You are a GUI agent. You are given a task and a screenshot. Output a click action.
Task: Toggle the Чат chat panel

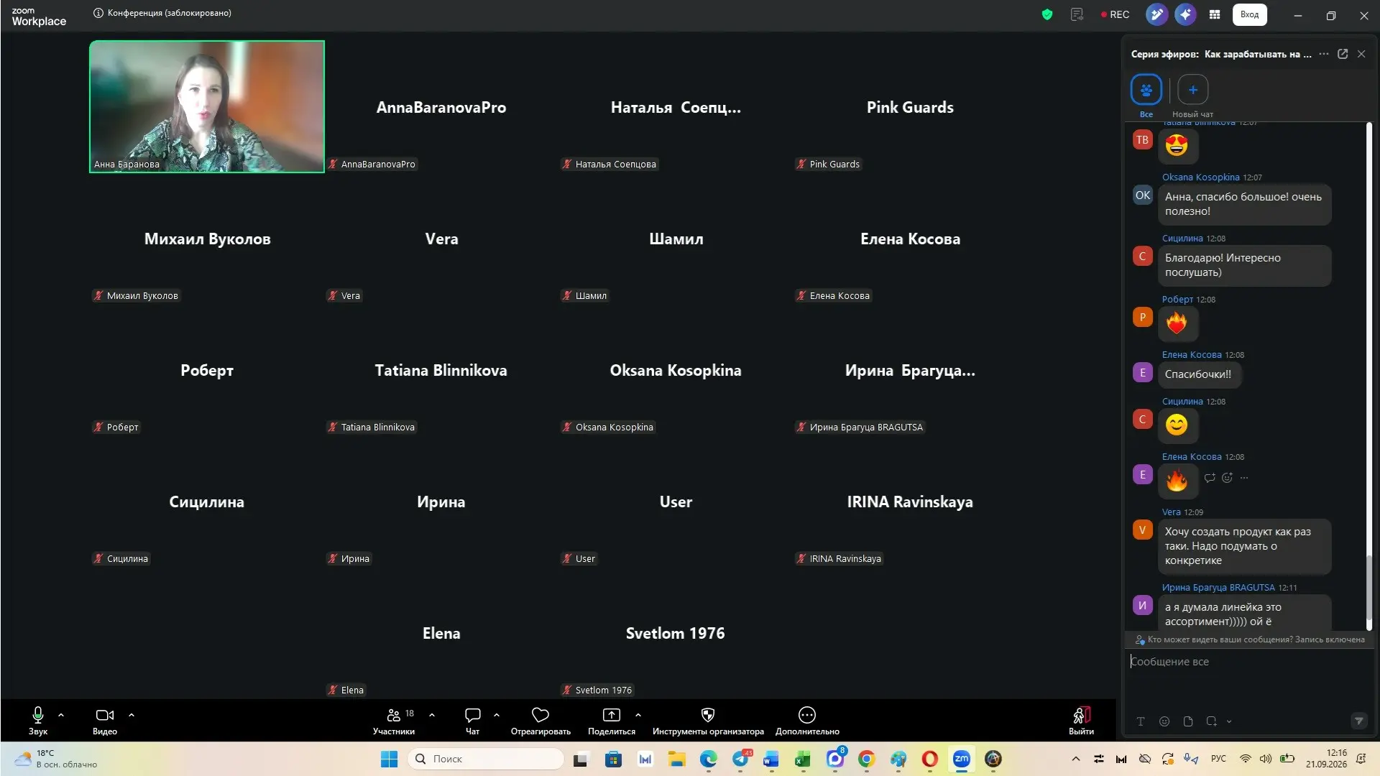(x=473, y=721)
